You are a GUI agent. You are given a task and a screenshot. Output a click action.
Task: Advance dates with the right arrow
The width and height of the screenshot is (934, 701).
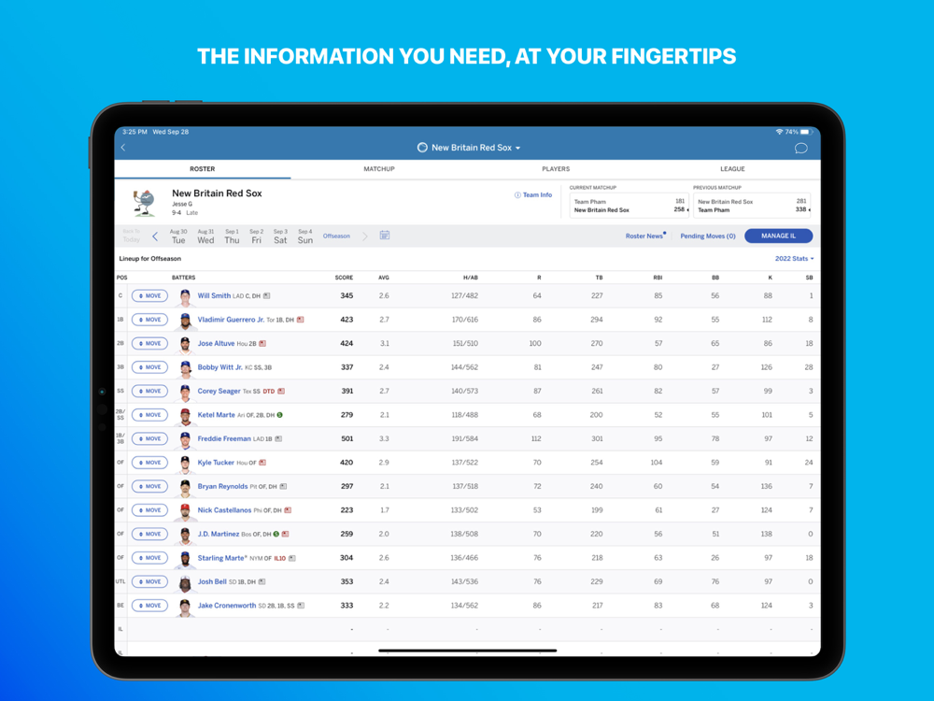365,236
